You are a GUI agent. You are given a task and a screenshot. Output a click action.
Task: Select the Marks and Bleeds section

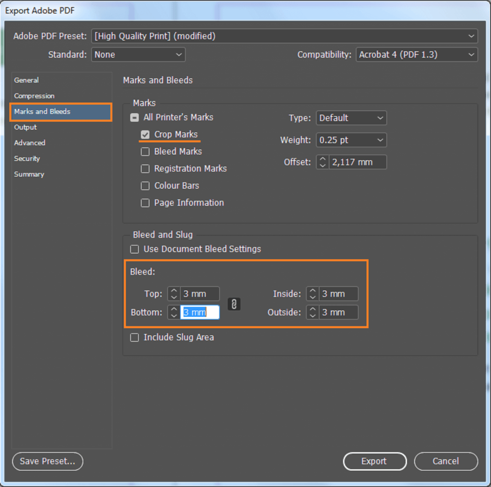pos(61,112)
